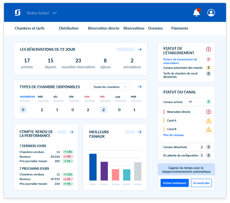Click the SiteMinder logo icon
This screenshot has width=230, height=203.
click(x=18, y=12)
